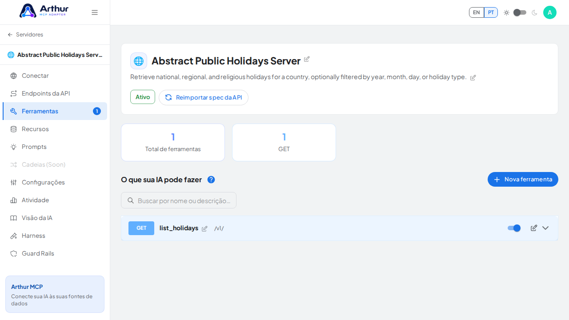Select Ferramentas in the sidebar
This screenshot has height=320, width=569.
(55, 111)
